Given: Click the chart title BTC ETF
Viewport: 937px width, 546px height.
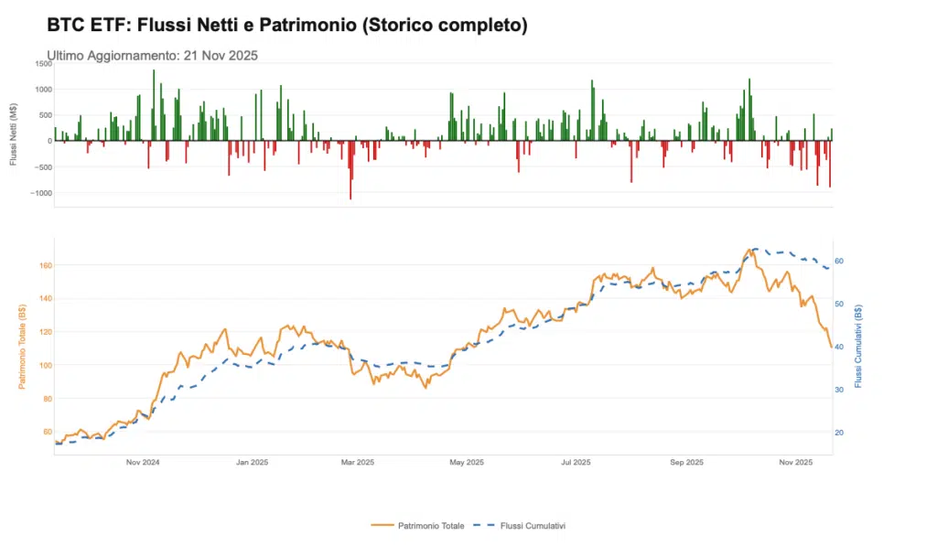Looking at the screenshot, I should pyautogui.click(x=286, y=26).
